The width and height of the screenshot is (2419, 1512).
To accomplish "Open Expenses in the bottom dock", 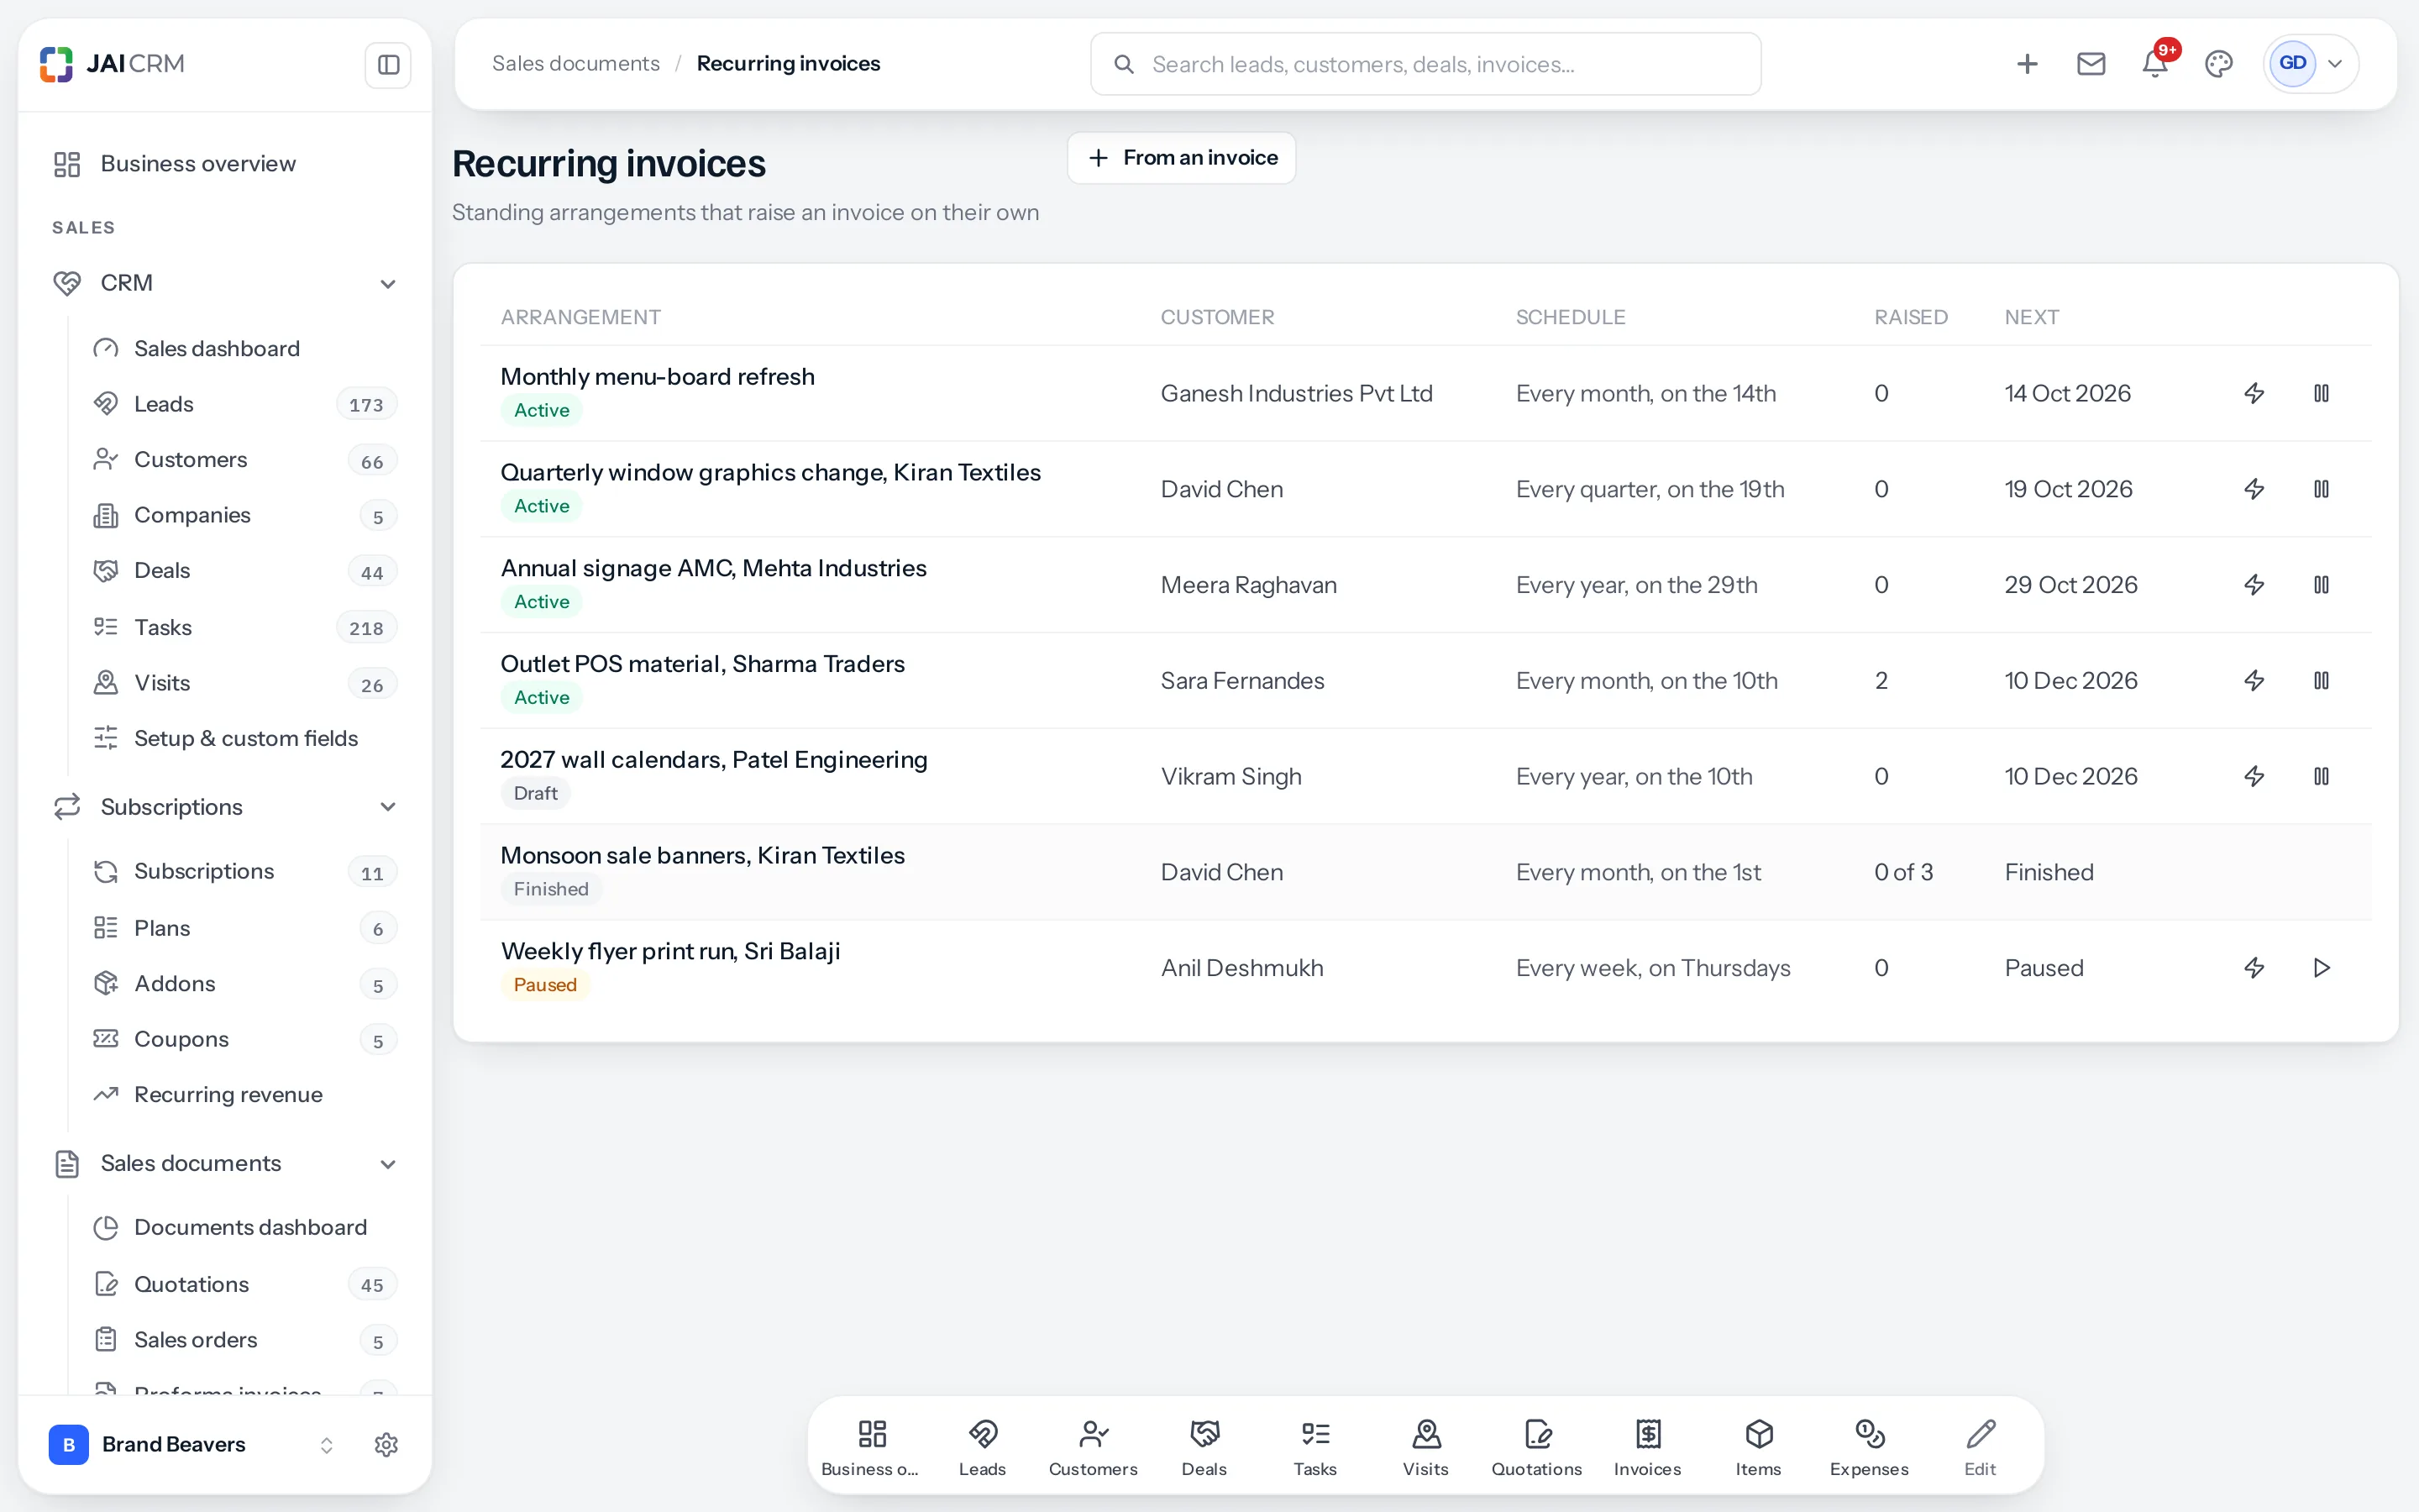I will 1869,1446.
